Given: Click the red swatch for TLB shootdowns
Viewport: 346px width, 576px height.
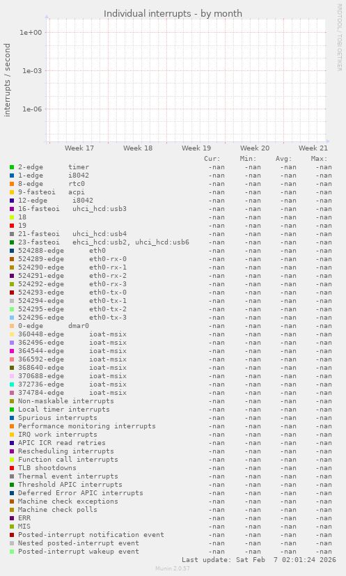Looking at the screenshot, I should [12, 468].
